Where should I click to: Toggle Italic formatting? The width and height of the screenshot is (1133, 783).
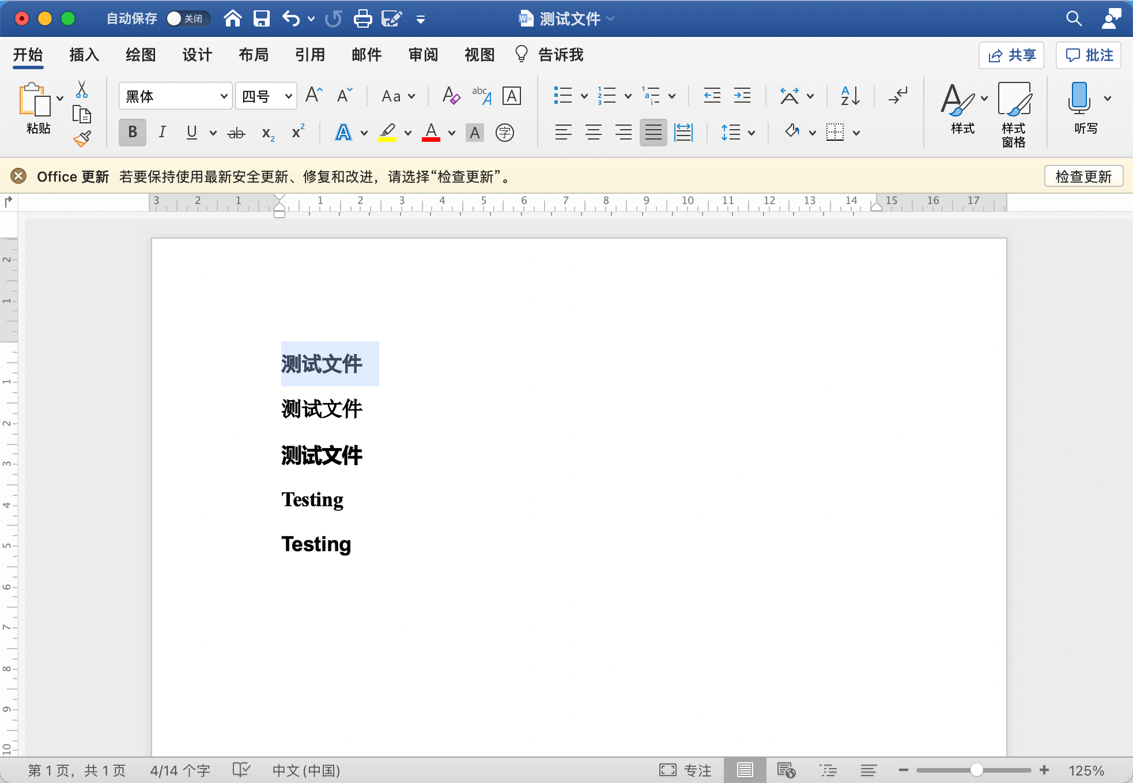pyautogui.click(x=163, y=133)
